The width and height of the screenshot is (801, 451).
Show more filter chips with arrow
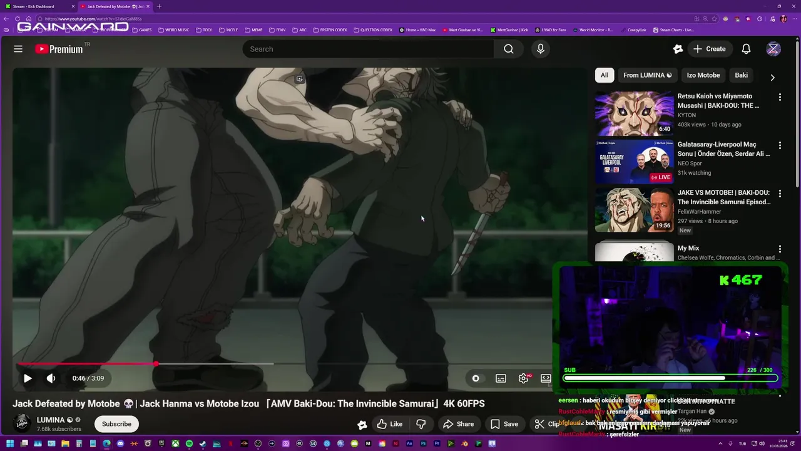click(x=772, y=77)
